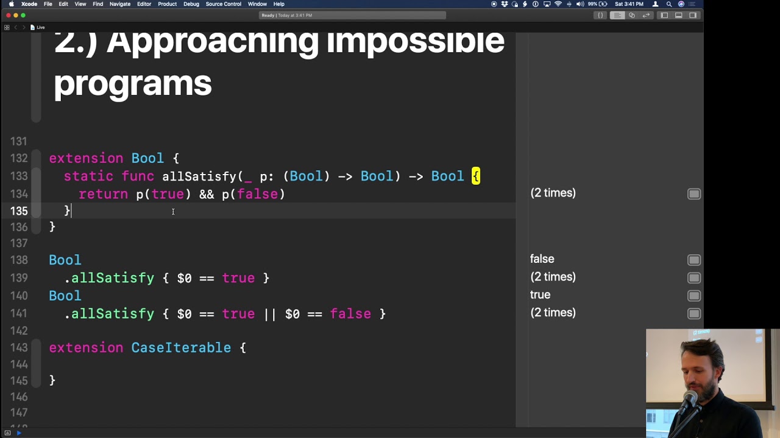Open the Wi-Fi status menu
780x438 pixels.
[558, 4]
